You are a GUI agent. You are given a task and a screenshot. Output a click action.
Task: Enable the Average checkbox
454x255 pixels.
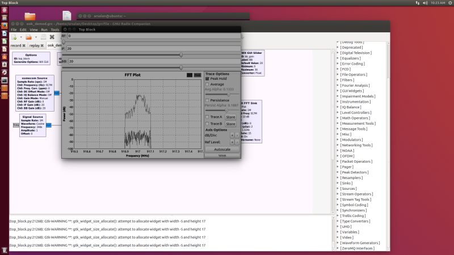(207, 84)
